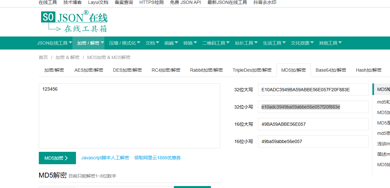Image resolution: width=390 pixels, height=188 pixels.
Task: Open the TripleDes加密/解密 tab
Action: tap(252, 70)
